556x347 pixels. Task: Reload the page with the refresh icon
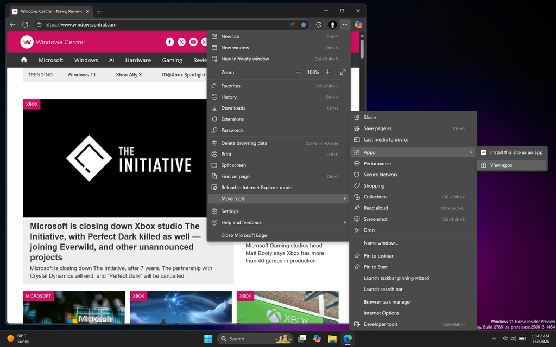(25, 24)
